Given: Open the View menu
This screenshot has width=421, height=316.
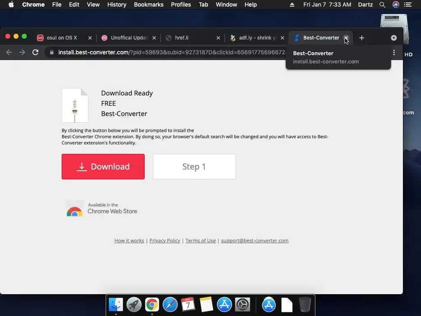Looking at the screenshot, I should [x=93, y=5].
